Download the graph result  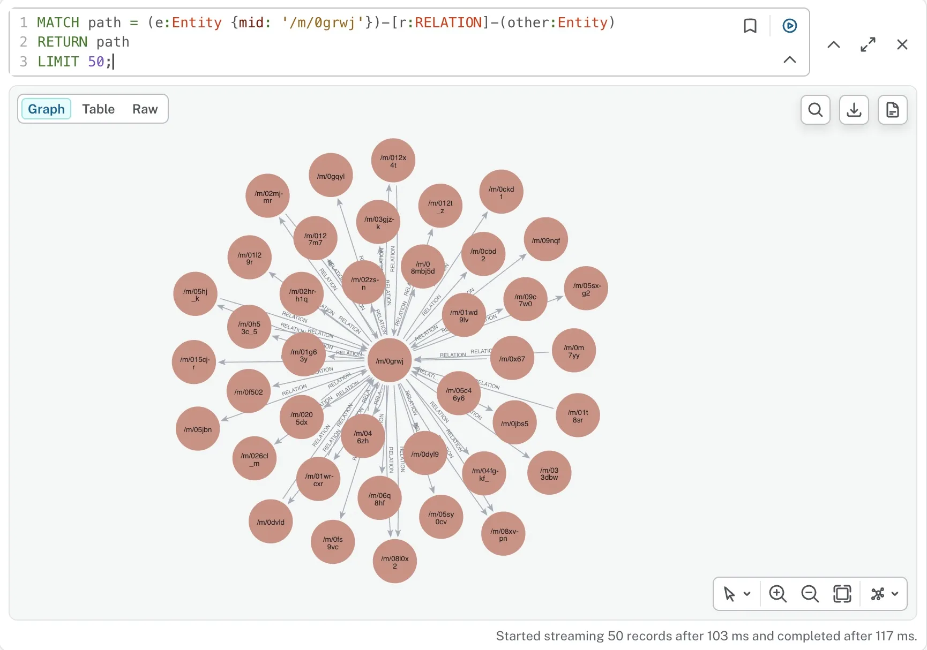click(854, 110)
